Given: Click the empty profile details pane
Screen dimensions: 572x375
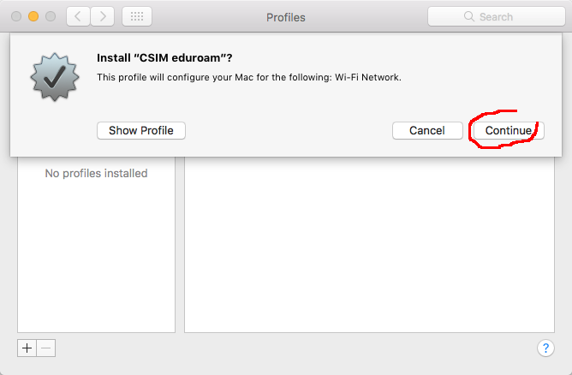Looking at the screenshot, I should point(370,245).
